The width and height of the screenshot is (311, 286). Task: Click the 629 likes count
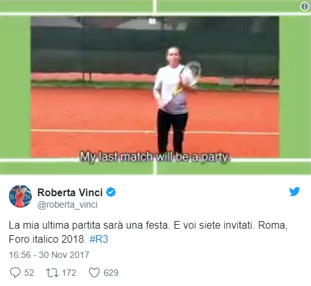click(111, 273)
